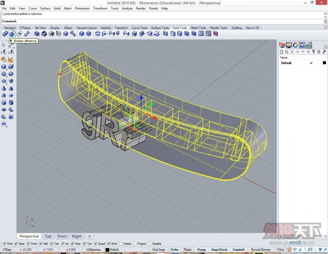328x254 pixels.
Task: Select the Boolean difference tool
Action: point(12,33)
